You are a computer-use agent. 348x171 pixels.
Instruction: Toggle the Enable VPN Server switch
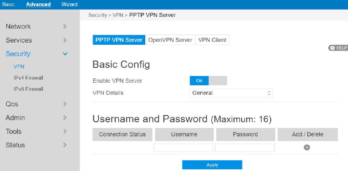(208, 81)
